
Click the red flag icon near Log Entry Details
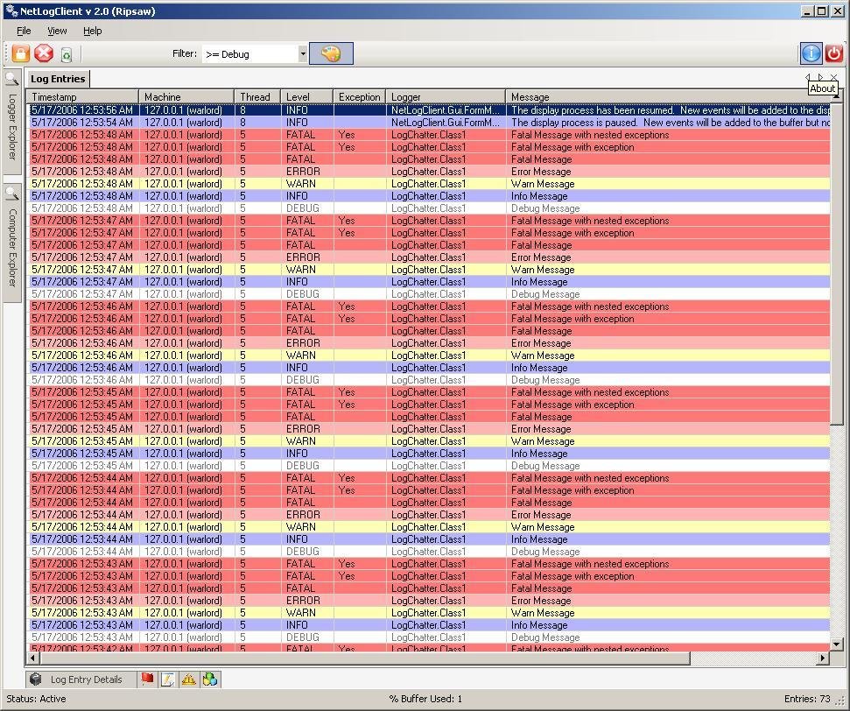pyautogui.click(x=147, y=679)
